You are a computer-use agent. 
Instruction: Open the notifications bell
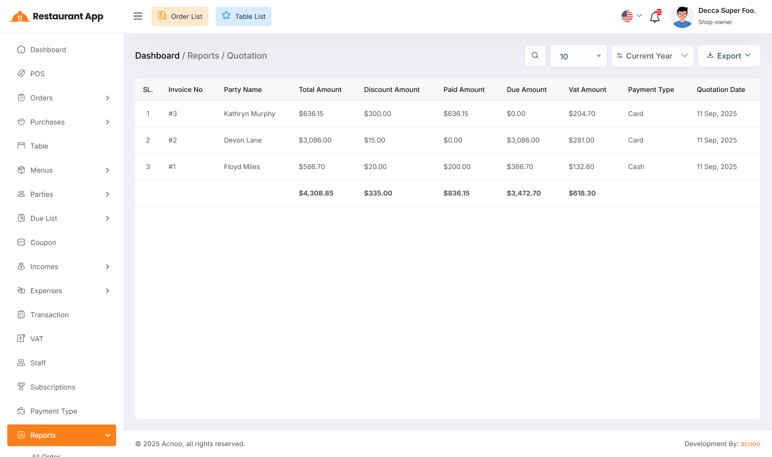655,17
